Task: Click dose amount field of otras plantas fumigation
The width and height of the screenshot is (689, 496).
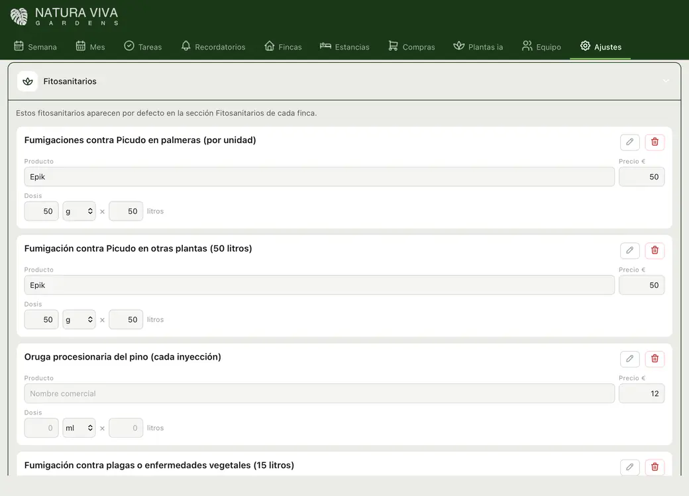Action: 41,320
